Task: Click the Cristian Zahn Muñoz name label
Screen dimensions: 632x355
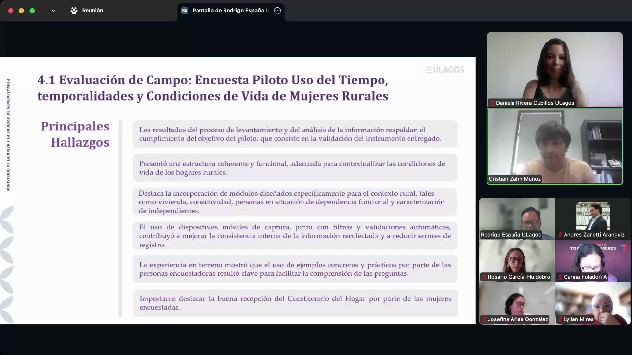Action: tap(514, 179)
